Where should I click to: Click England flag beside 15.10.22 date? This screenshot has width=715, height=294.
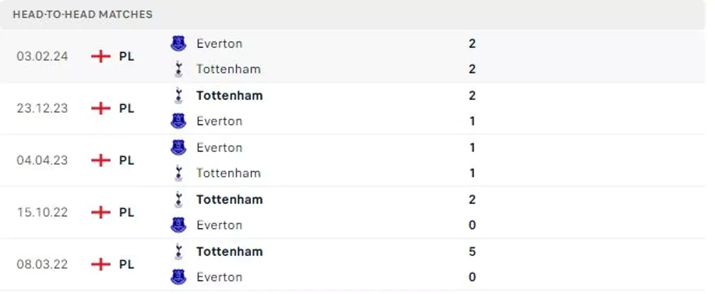(x=101, y=212)
